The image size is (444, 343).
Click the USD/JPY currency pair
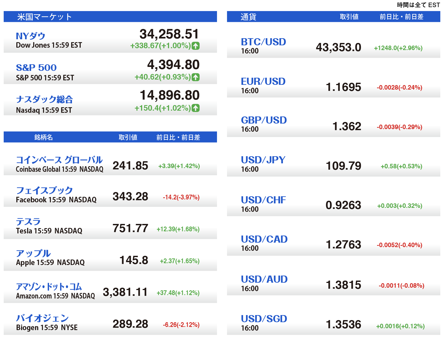(263, 160)
